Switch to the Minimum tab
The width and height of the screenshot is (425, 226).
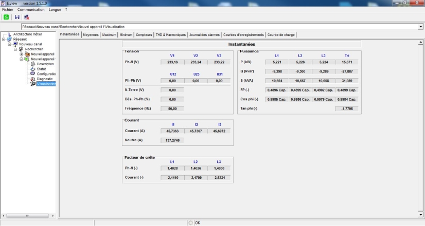coord(126,35)
